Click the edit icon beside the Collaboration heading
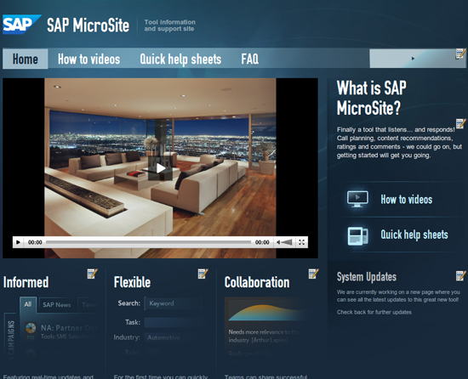468x379 pixels. (x=313, y=274)
